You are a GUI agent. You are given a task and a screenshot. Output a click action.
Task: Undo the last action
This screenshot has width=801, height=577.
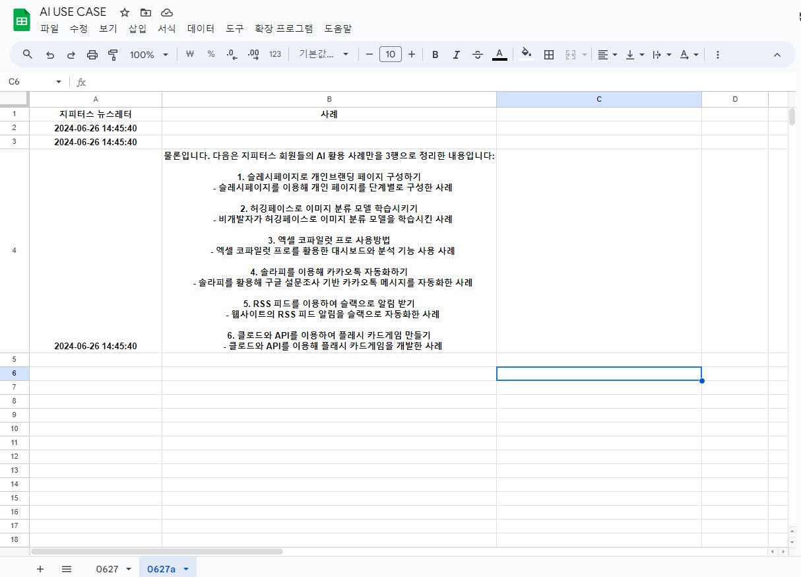click(49, 54)
